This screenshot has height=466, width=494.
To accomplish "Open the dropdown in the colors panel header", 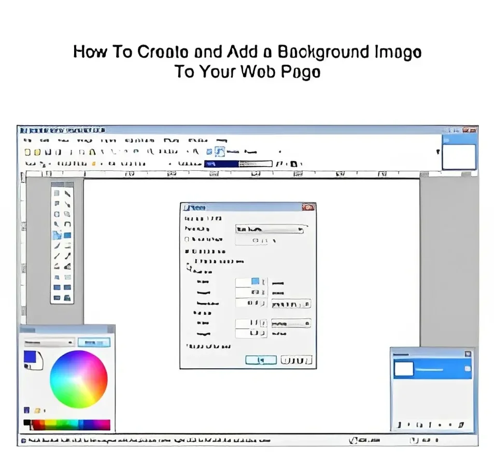I will (49, 342).
